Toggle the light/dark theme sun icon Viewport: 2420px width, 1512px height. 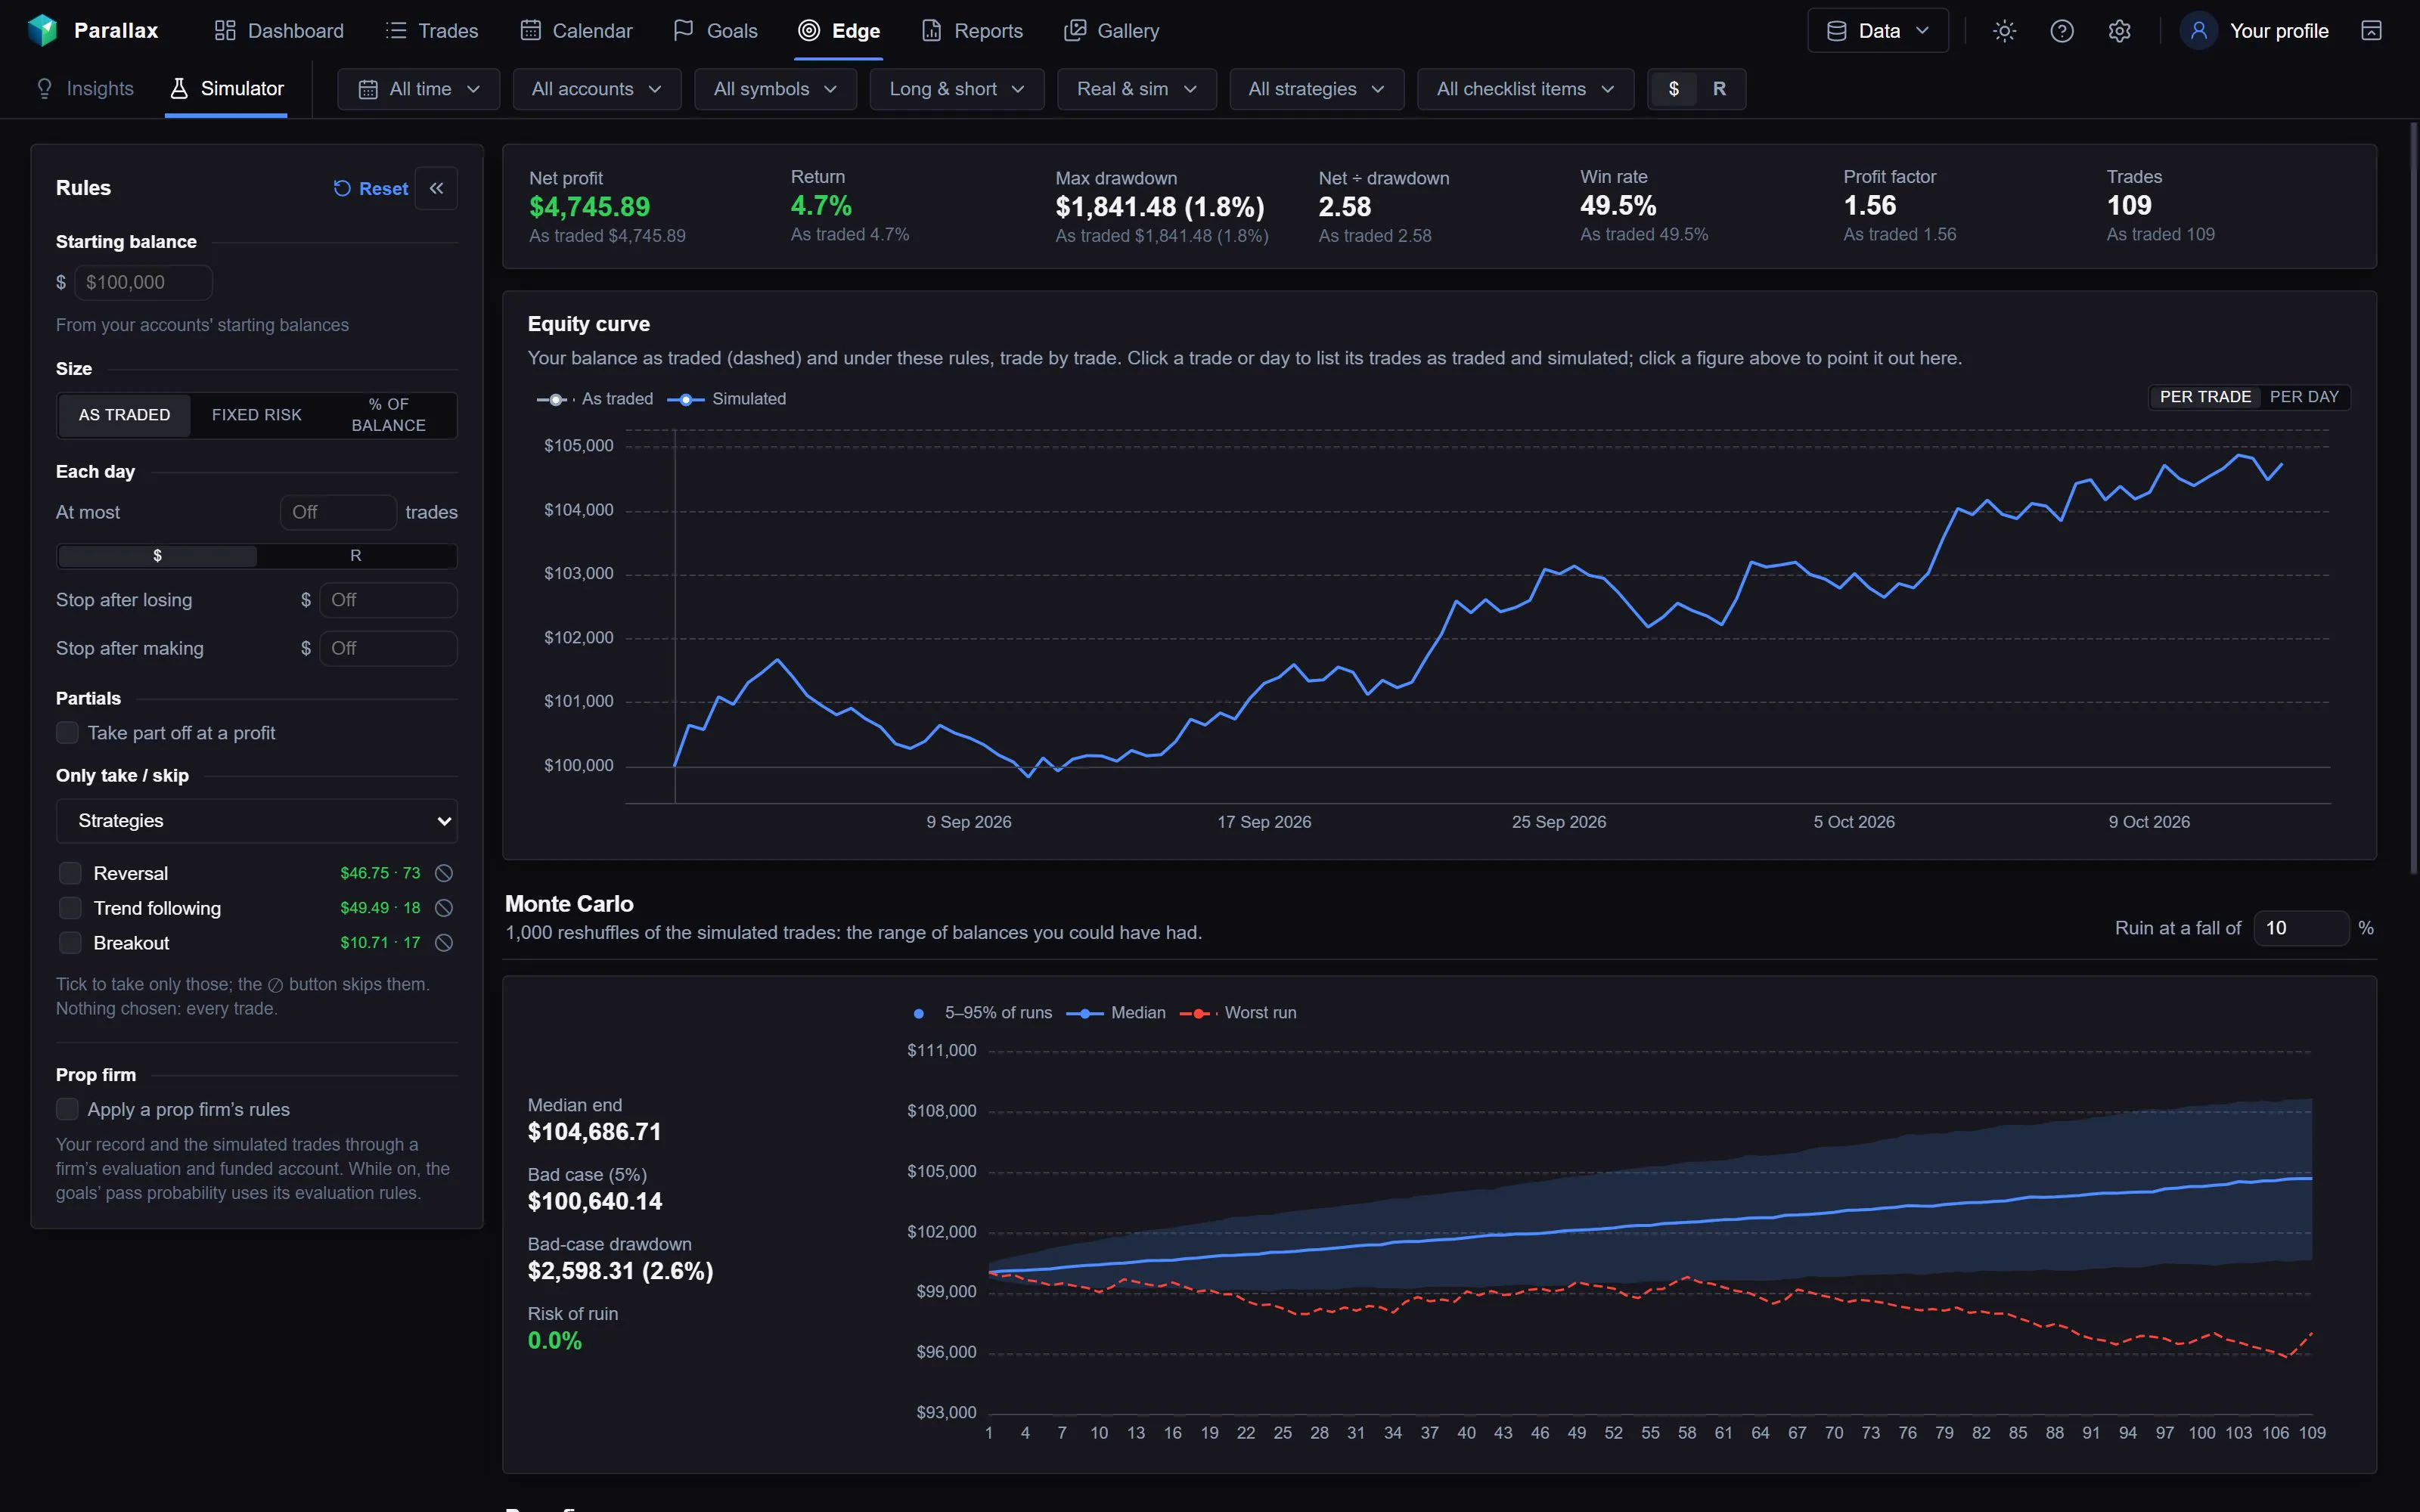tap(2004, 31)
